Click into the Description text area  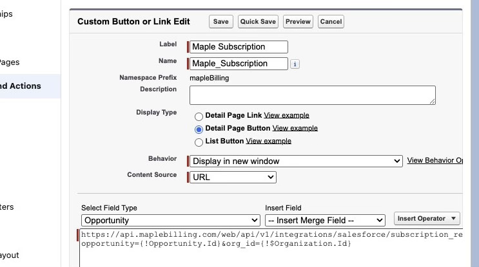312,95
